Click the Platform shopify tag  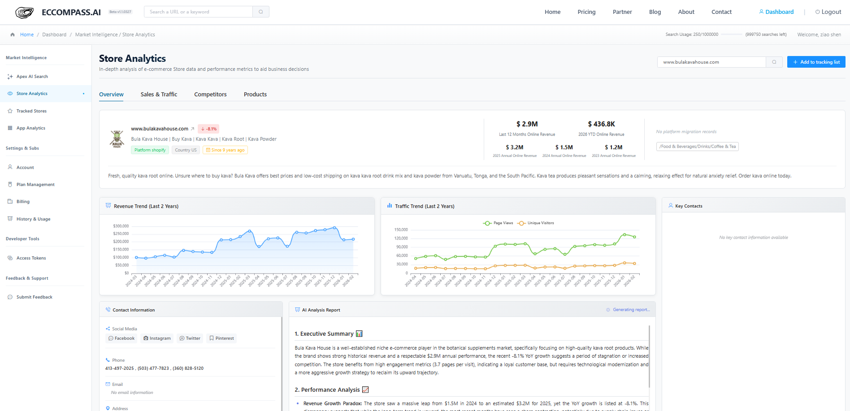point(150,150)
